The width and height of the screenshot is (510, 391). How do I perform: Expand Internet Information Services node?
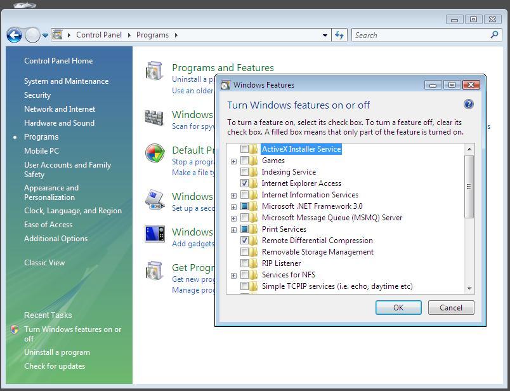(x=233, y=195)
